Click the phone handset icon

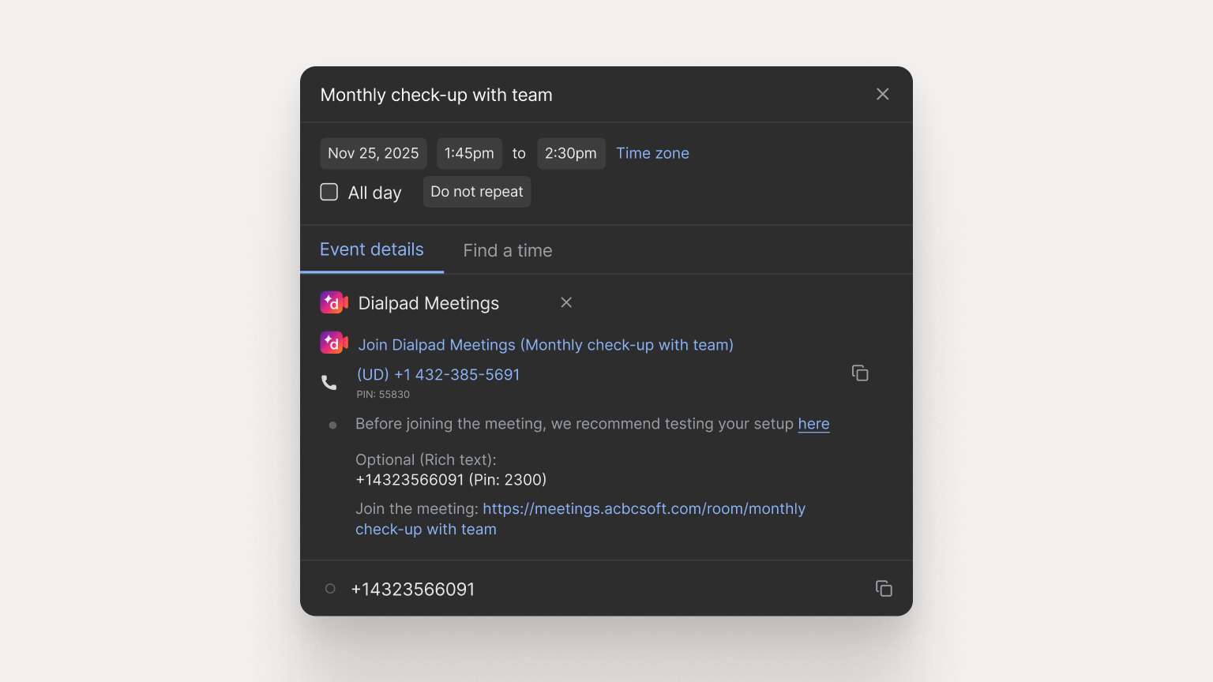[329, 381]
